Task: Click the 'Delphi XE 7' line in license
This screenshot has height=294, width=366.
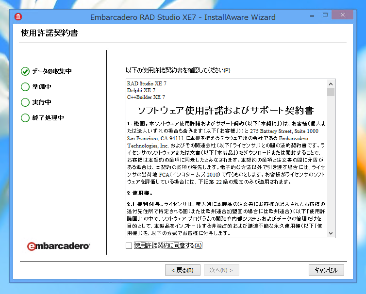Action: [x=141, y=90]
